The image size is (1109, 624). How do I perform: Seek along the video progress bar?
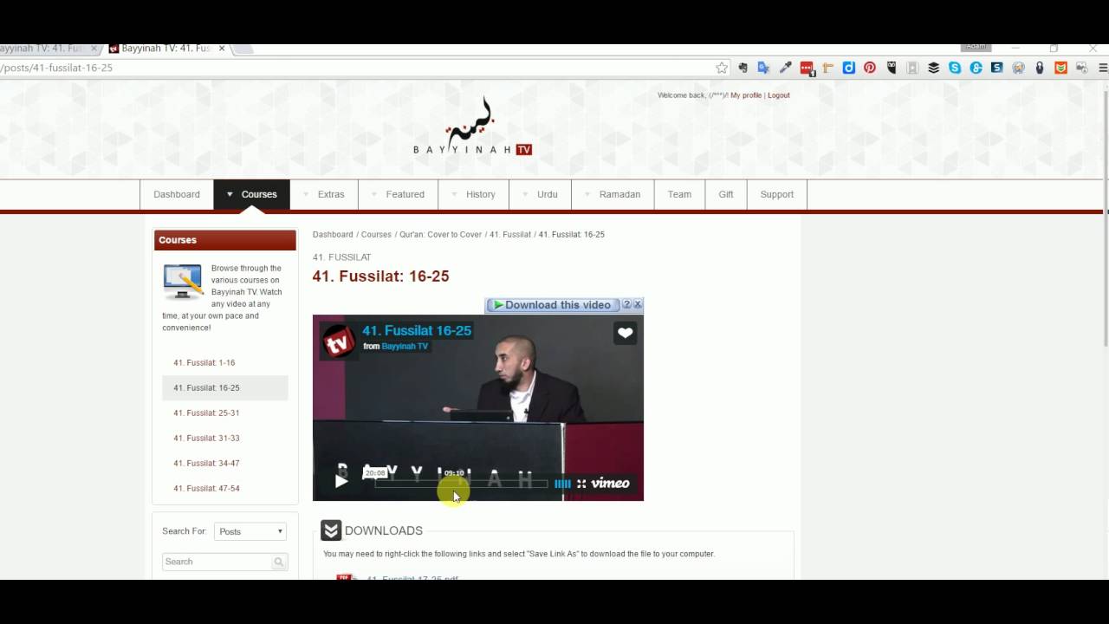(461, 484)
